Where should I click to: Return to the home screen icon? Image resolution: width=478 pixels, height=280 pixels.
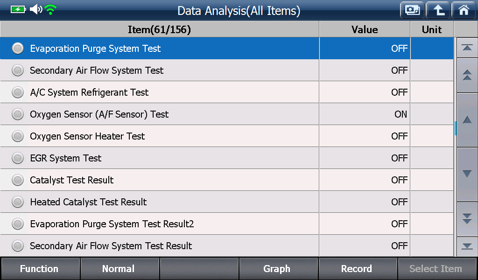point(464,10)
